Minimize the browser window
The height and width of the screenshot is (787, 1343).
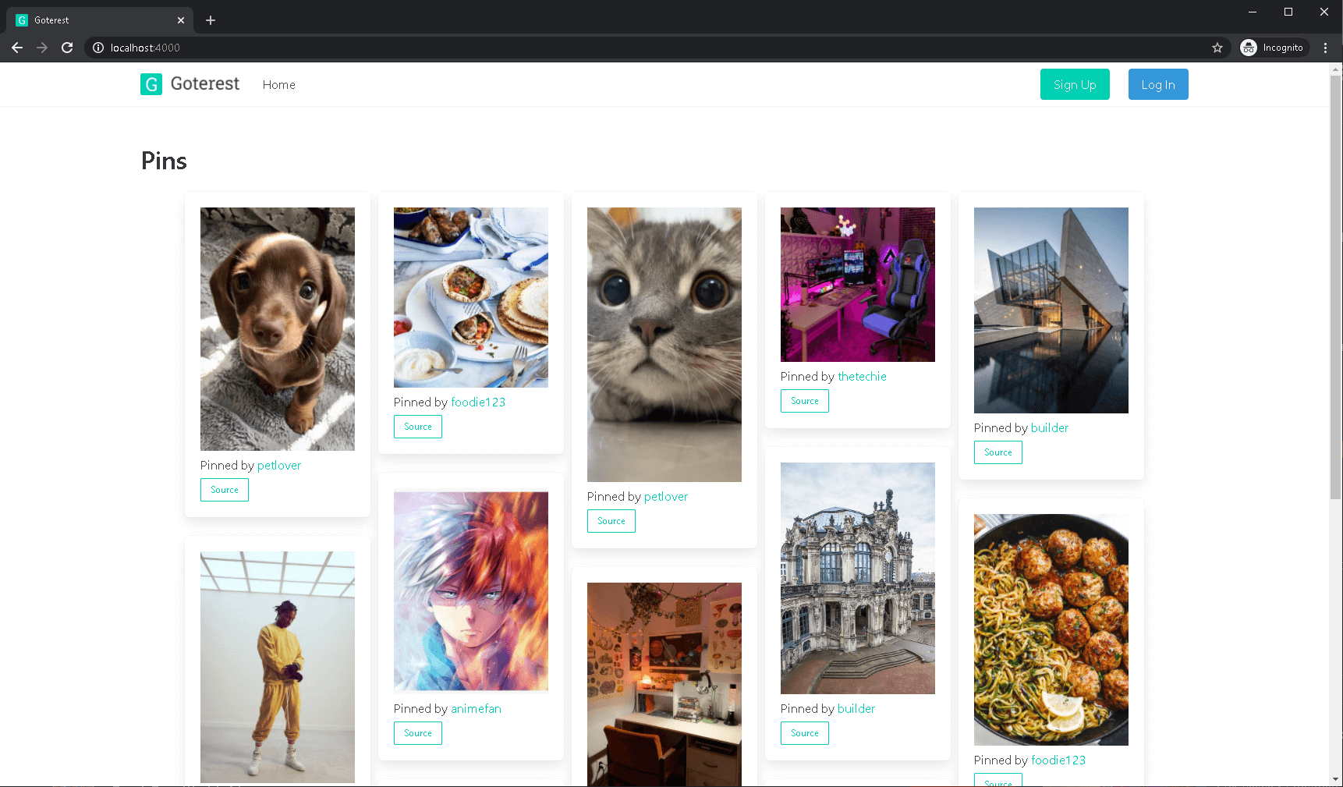tap(1253, 12)
